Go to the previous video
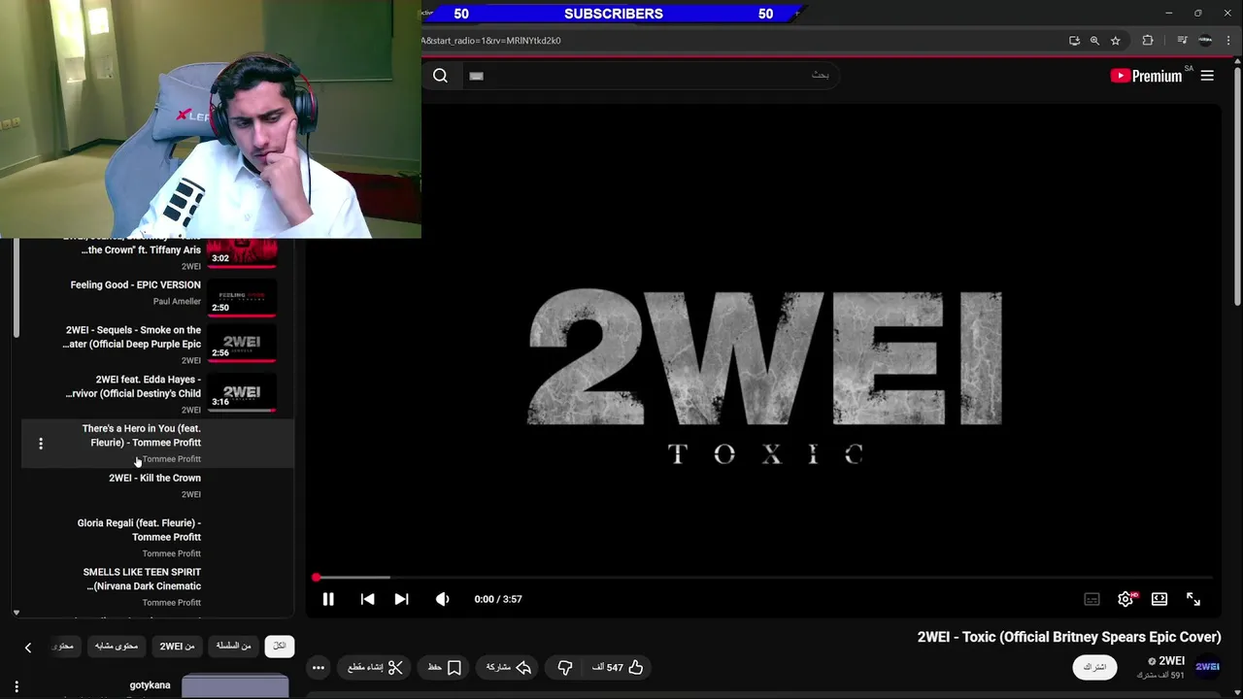Image resolution: width=1243 pixels, height=699 pixels. [367, 599]
